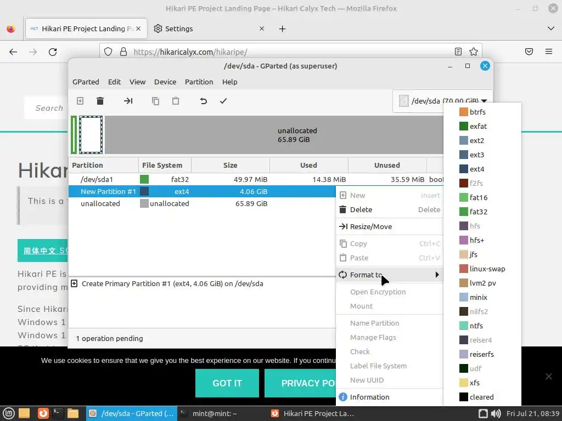The image size is (562, 421).
Task: Open the Linux Mint start menu
Action: coord(9,413)
